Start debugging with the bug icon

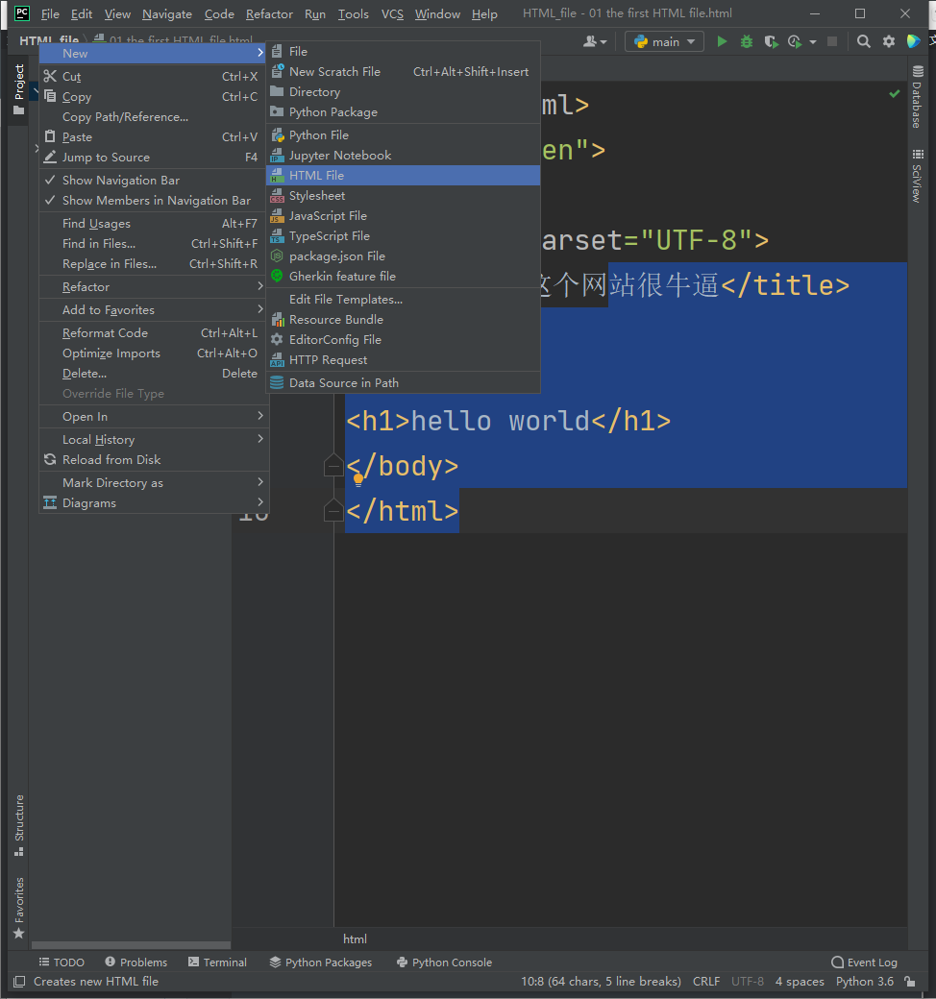(x=746, y=42)
